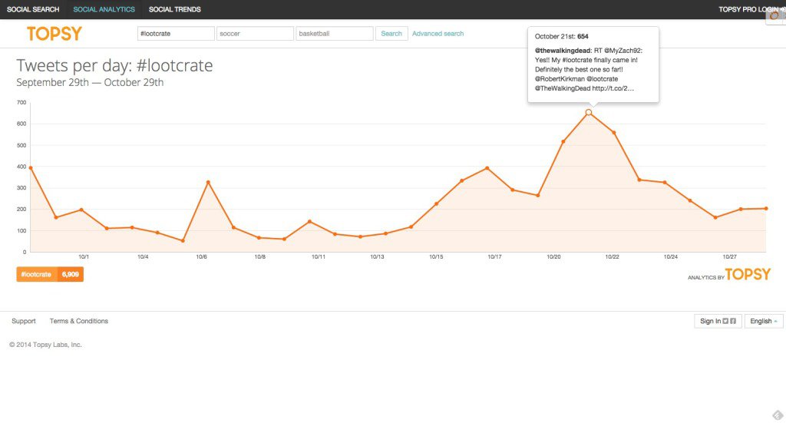Switch to the Social Analytics tab
This screenshot has height=423, width=786.
104,9
